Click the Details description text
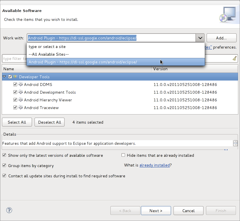This screenshot has height=221, width=240. pos(69,143)
